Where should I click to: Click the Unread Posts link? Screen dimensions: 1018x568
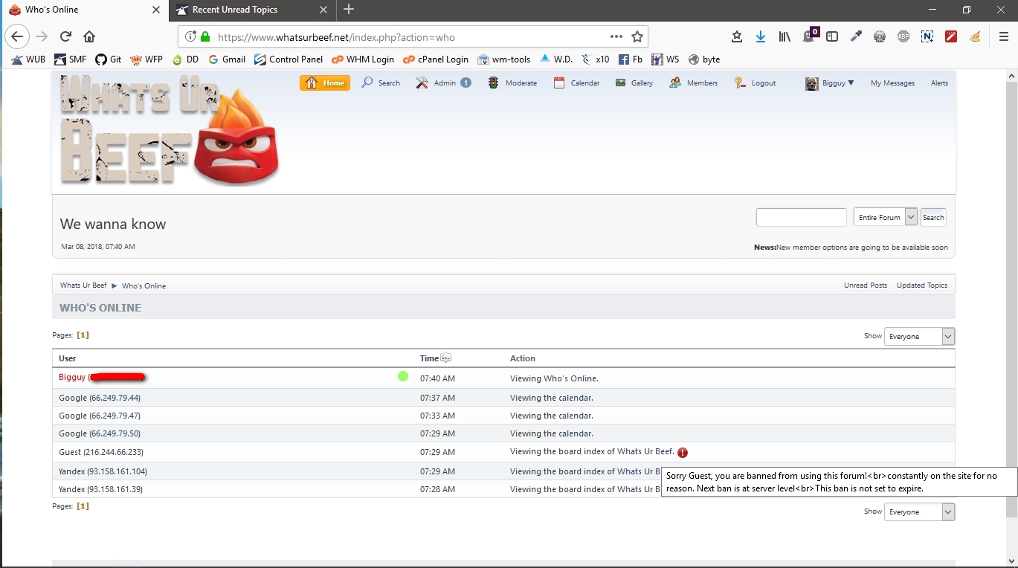pos(865,285)
